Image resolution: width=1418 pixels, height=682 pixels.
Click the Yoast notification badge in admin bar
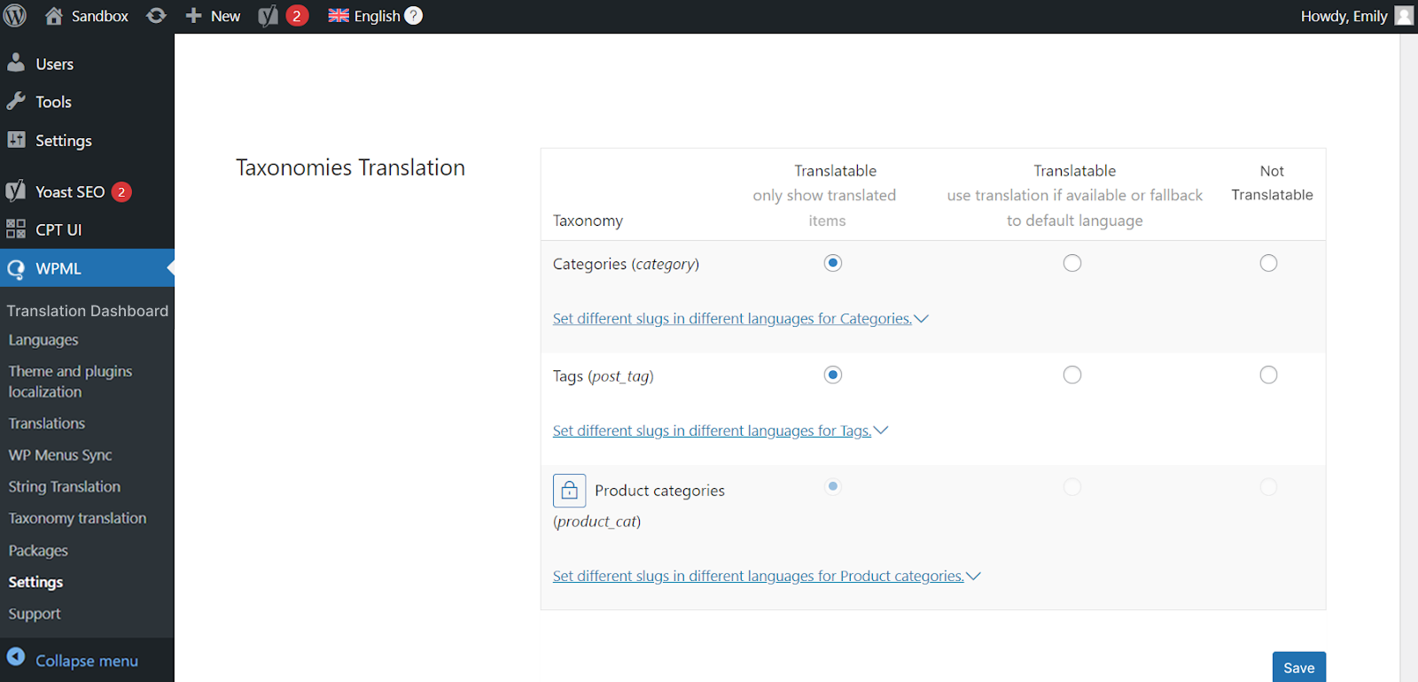click(297, 16)
